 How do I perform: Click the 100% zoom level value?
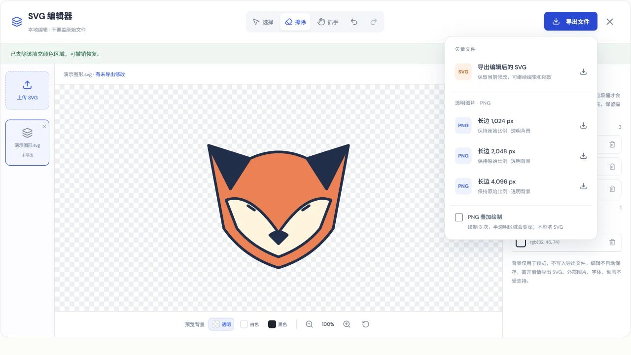click(x=328, y=324)
